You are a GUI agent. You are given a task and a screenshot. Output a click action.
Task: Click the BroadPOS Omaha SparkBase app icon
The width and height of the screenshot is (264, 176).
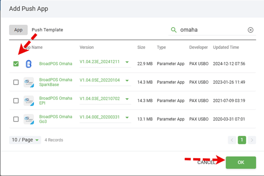tap(28, 82)
